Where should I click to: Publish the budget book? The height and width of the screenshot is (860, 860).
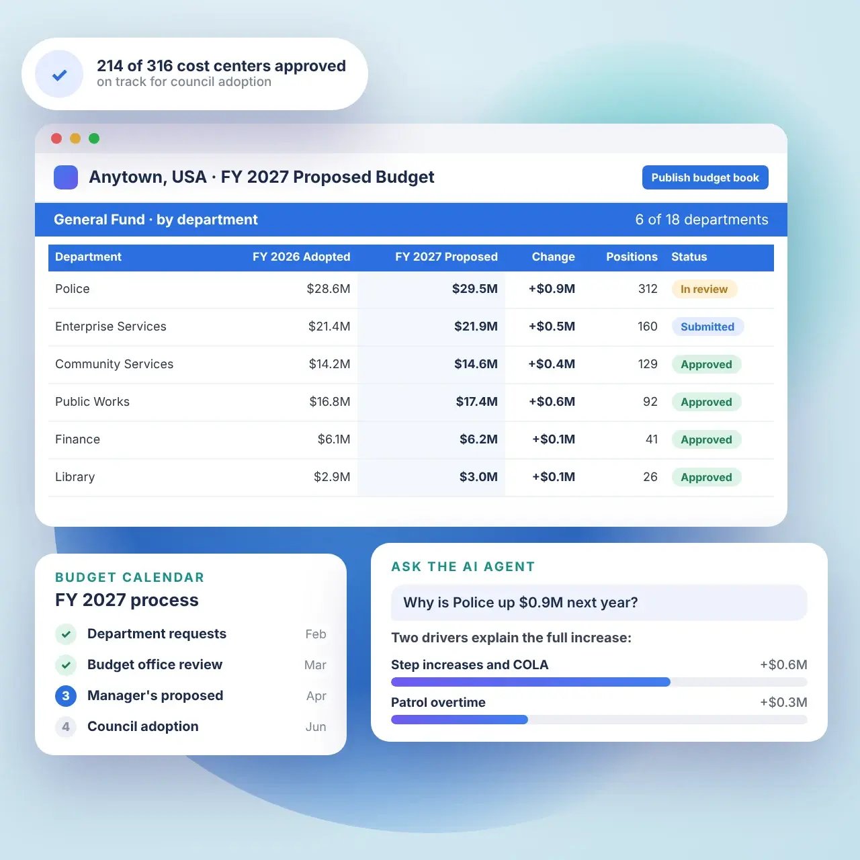click(705, 177)
